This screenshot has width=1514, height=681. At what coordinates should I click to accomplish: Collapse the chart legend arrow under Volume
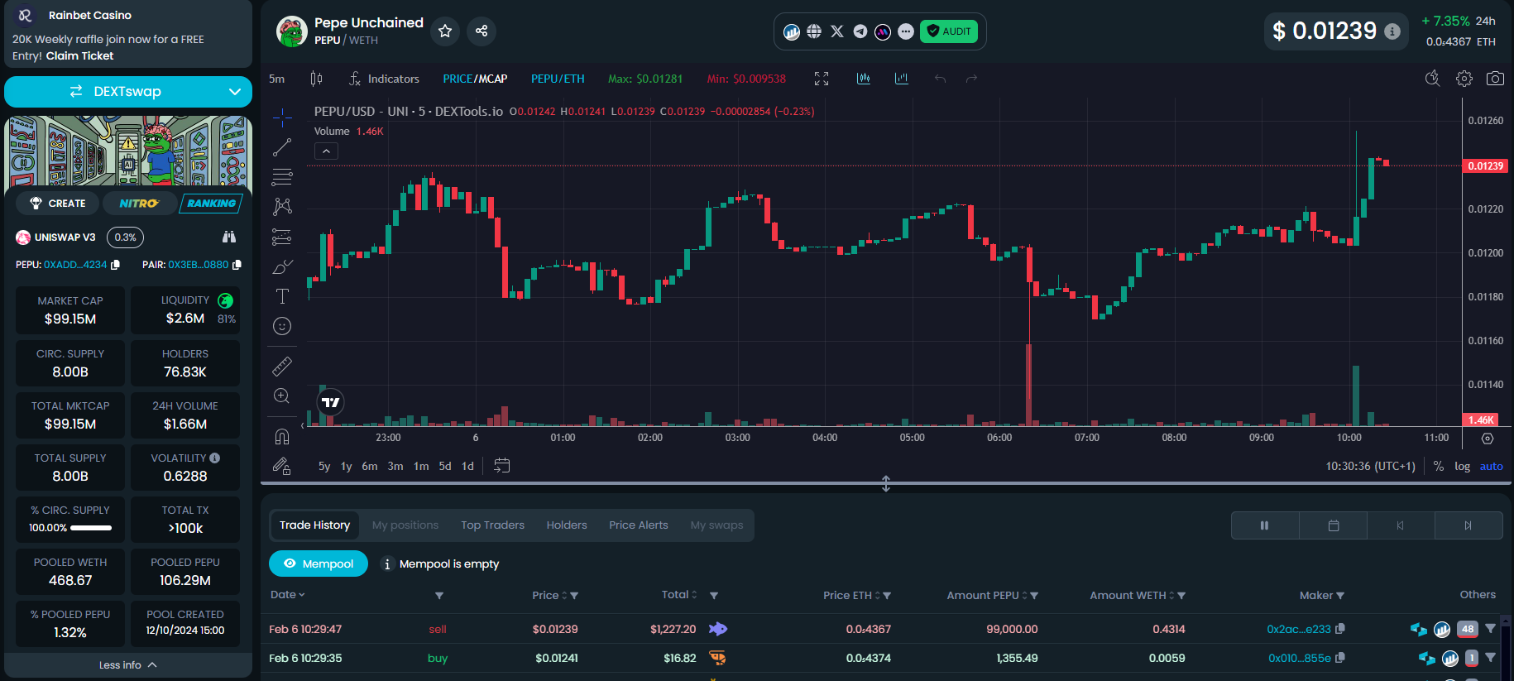click(326, 151)
